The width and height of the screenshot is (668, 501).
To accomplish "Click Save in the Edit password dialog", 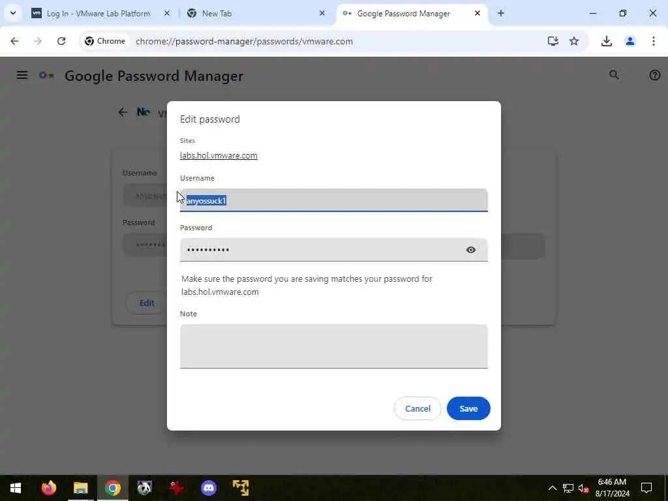I will [468, 408].
